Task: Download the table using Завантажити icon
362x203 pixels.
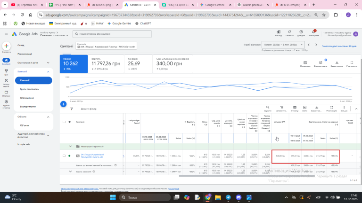Action: coord(316,107)
